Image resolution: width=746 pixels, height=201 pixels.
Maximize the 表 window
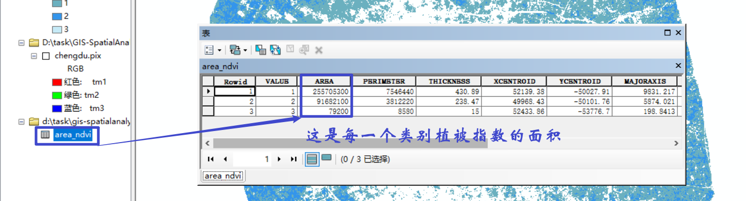tap(667, 33)
